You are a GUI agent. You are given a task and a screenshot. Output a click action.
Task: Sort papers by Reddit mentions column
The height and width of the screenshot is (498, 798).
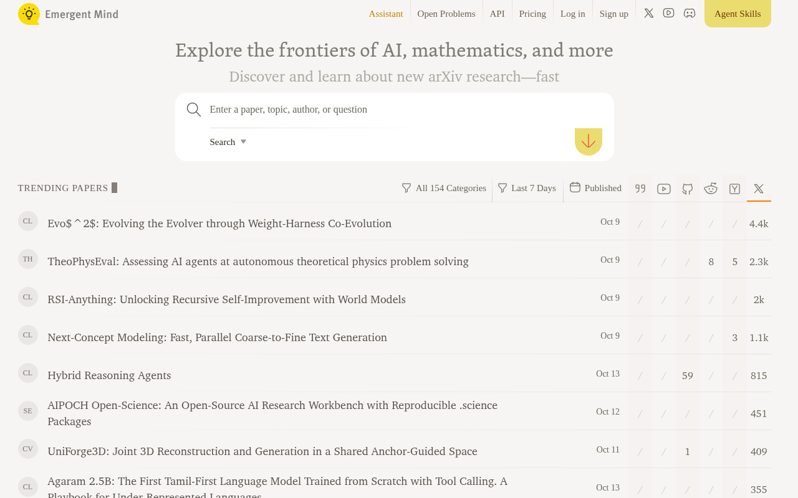(x=711, y=189)
